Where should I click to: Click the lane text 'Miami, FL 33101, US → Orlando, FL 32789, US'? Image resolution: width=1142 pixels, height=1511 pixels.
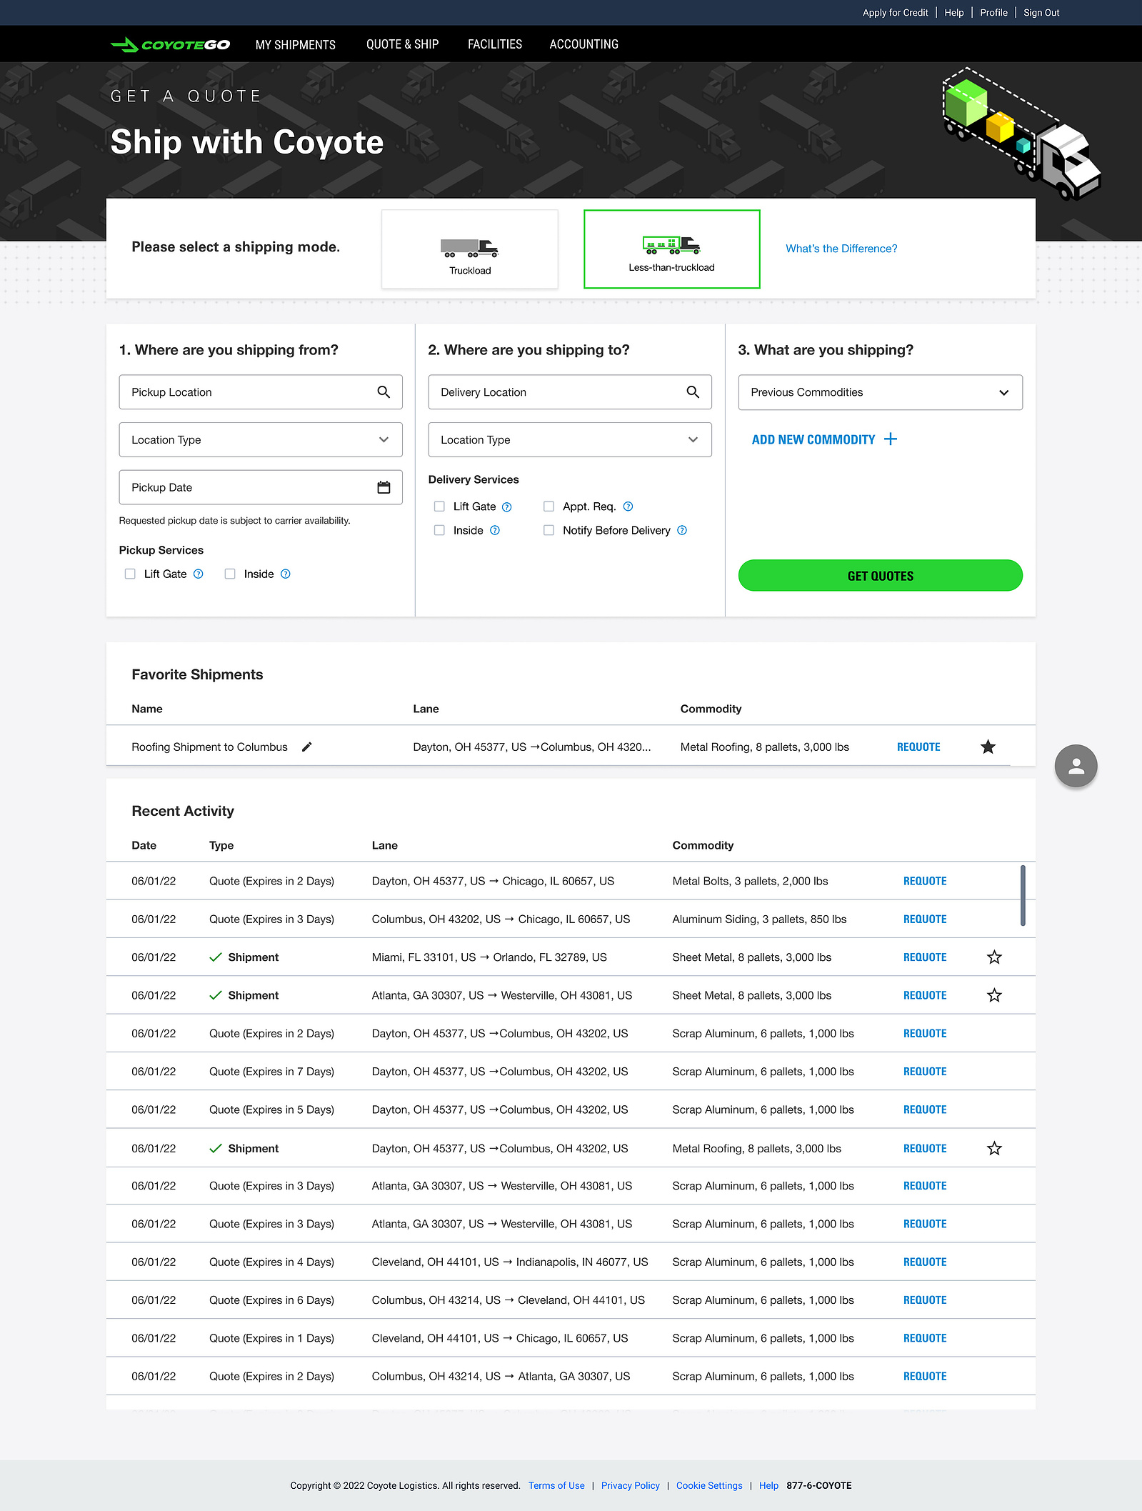[489, 957]
